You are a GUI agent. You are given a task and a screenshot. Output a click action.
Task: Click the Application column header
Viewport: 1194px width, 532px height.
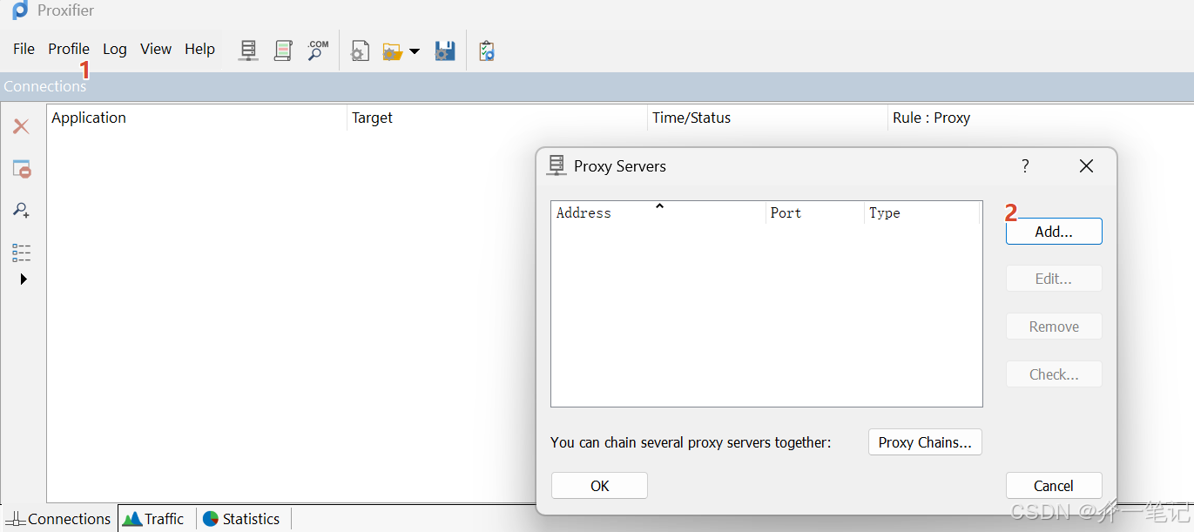[x=197, y=118]
